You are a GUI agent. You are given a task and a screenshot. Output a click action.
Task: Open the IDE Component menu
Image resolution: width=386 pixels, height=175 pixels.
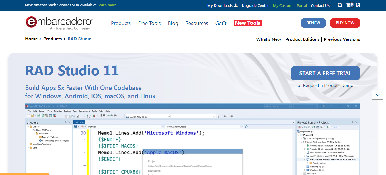[84, 111]
